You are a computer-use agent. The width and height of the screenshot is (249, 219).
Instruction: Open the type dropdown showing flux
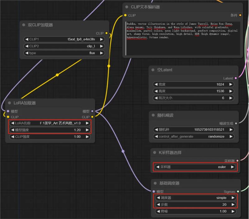click(64, 53)
